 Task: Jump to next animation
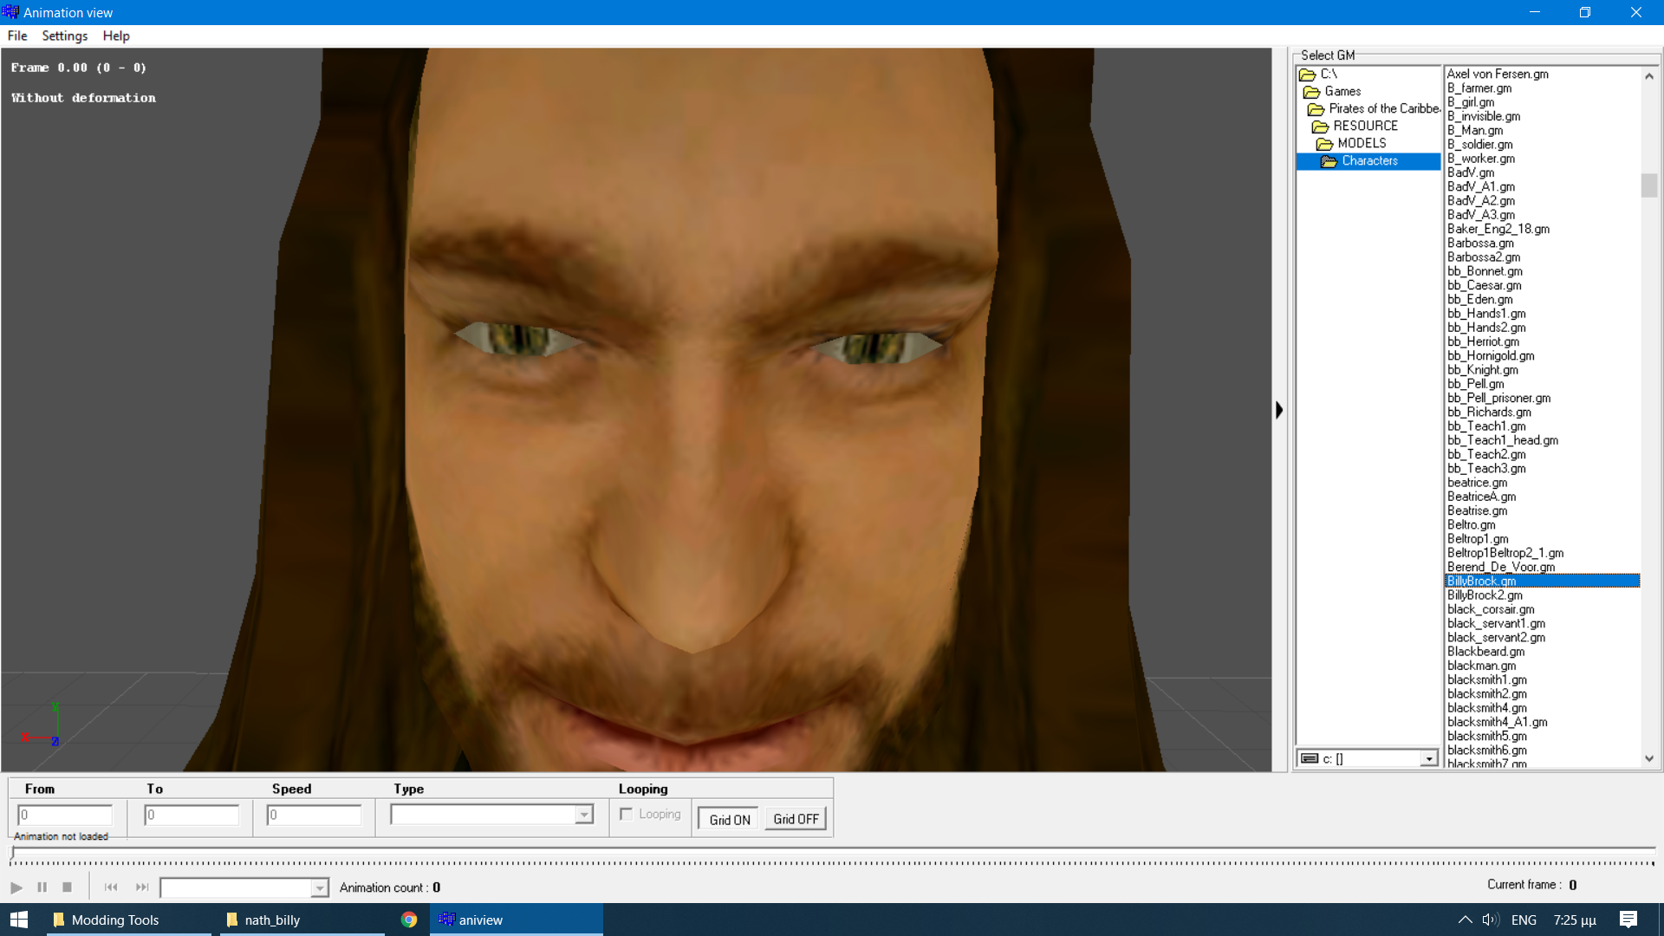point(142,887)
